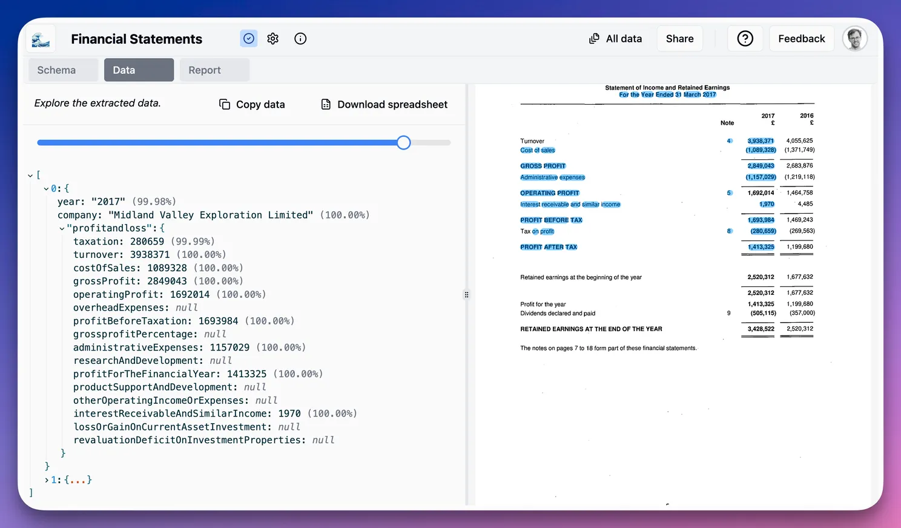Open the user profile avatar
The width and height of the screenshot is (901, 528).
pos(854,39)
